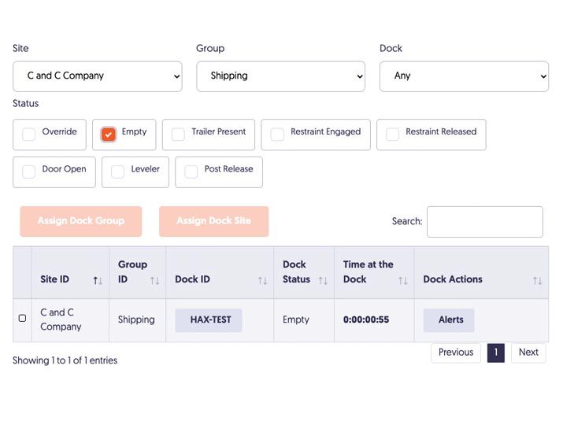Image resolution: width=563 pixels, height=421 pixels.
Task: Open the Site dropdown
Action: (x=98, y=76)
